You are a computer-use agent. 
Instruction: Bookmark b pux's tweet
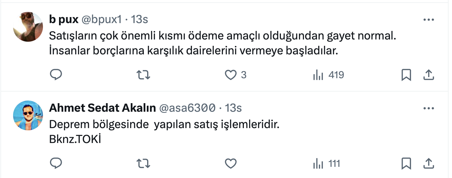[406, 75]
